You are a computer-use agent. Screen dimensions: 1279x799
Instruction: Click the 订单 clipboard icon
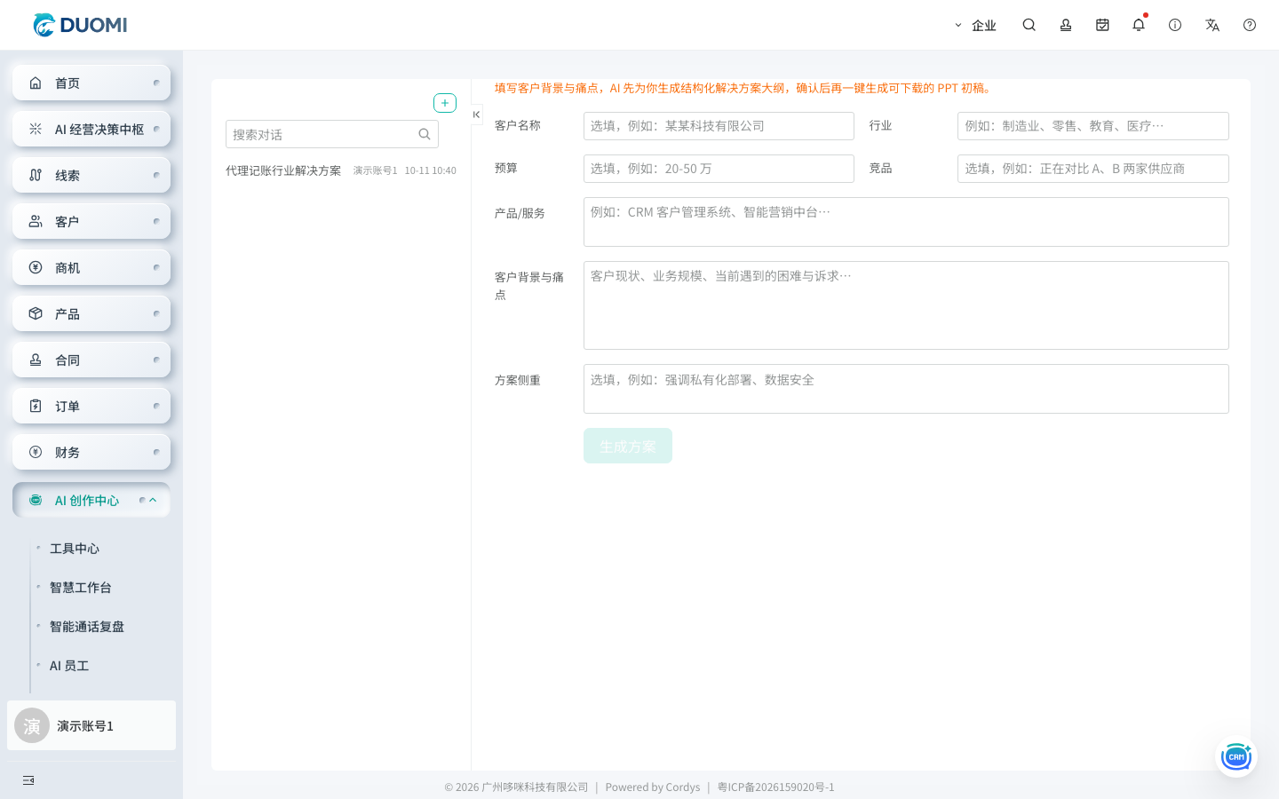click(x=36, y=406)
